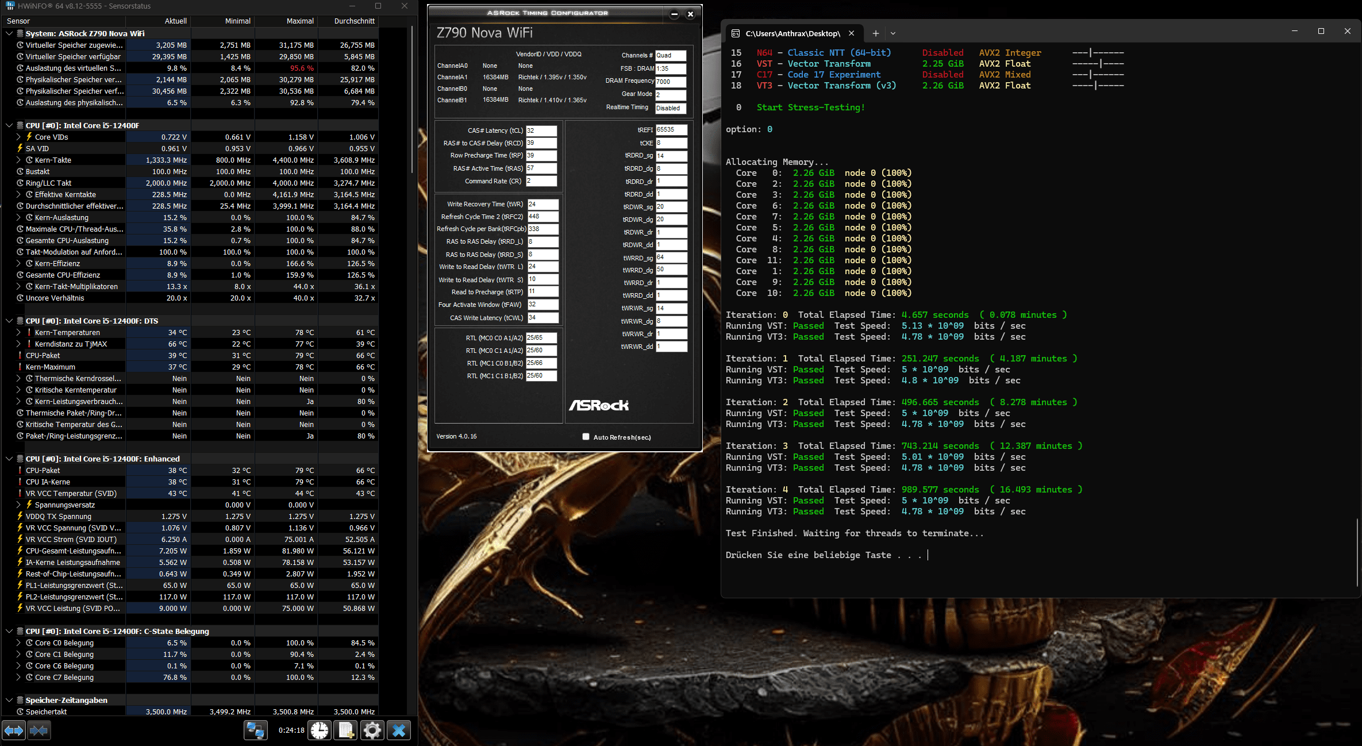Open HWiNFO remote network monitoring icon

(x=255, y=730)
